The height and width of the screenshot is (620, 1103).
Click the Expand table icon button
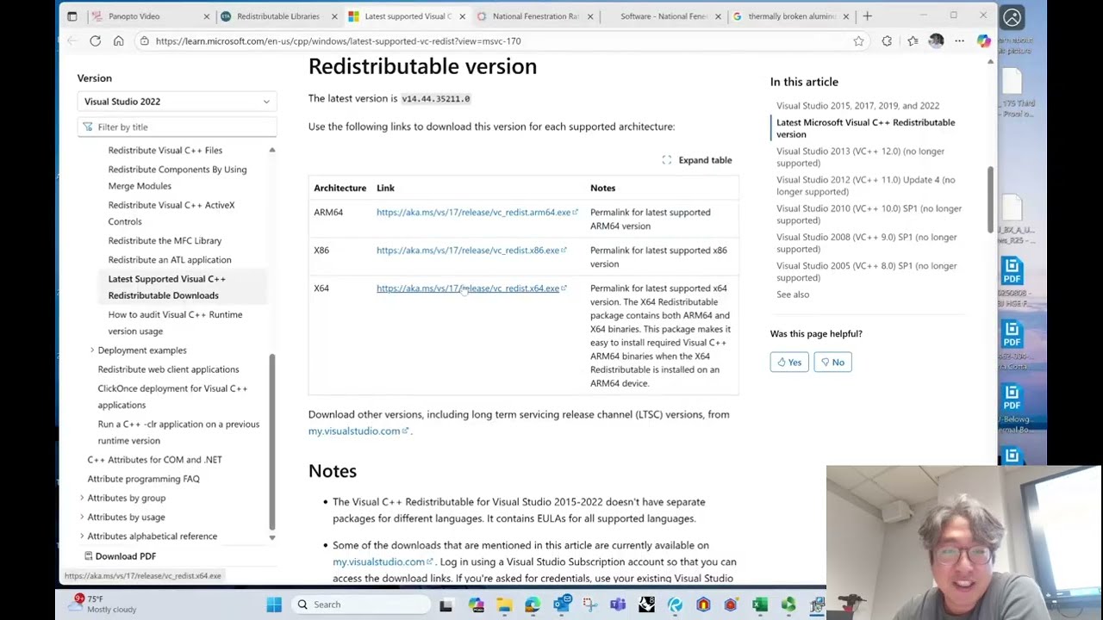point(697,160)
